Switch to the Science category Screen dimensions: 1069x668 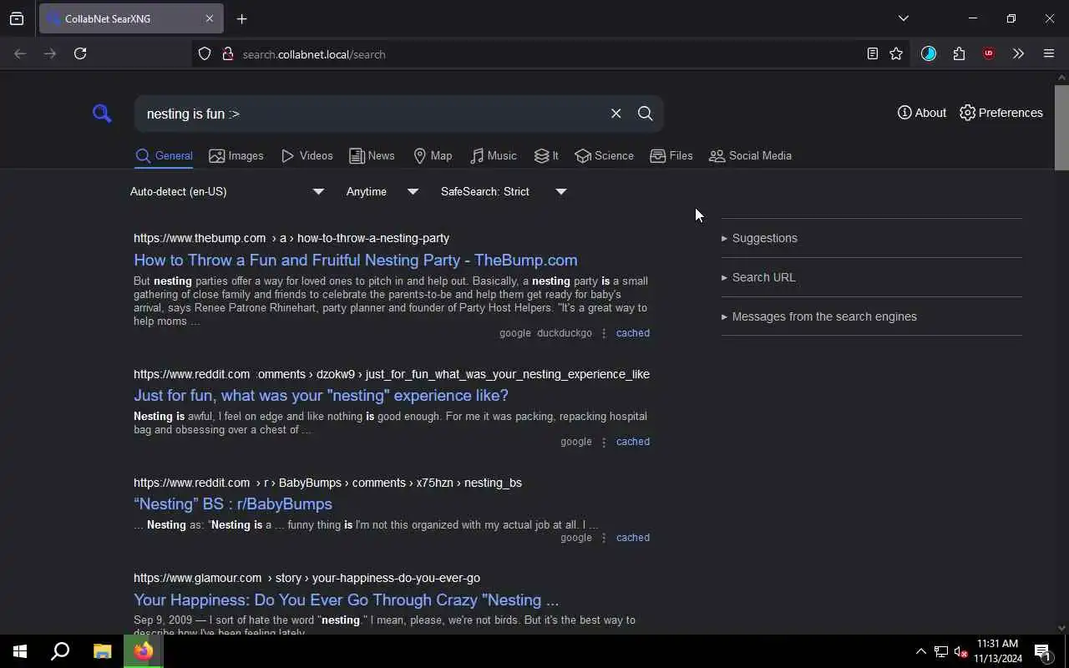[x=604, y=156]
